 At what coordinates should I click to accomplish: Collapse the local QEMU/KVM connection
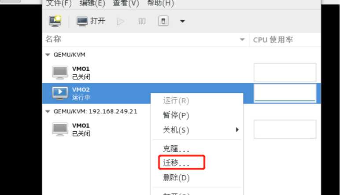[x=48, y=55]
